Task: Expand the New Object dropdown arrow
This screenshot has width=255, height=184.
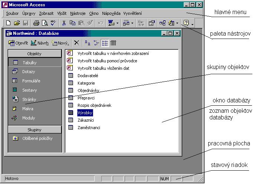Action: pyautogui.click(x=177, y=23)
